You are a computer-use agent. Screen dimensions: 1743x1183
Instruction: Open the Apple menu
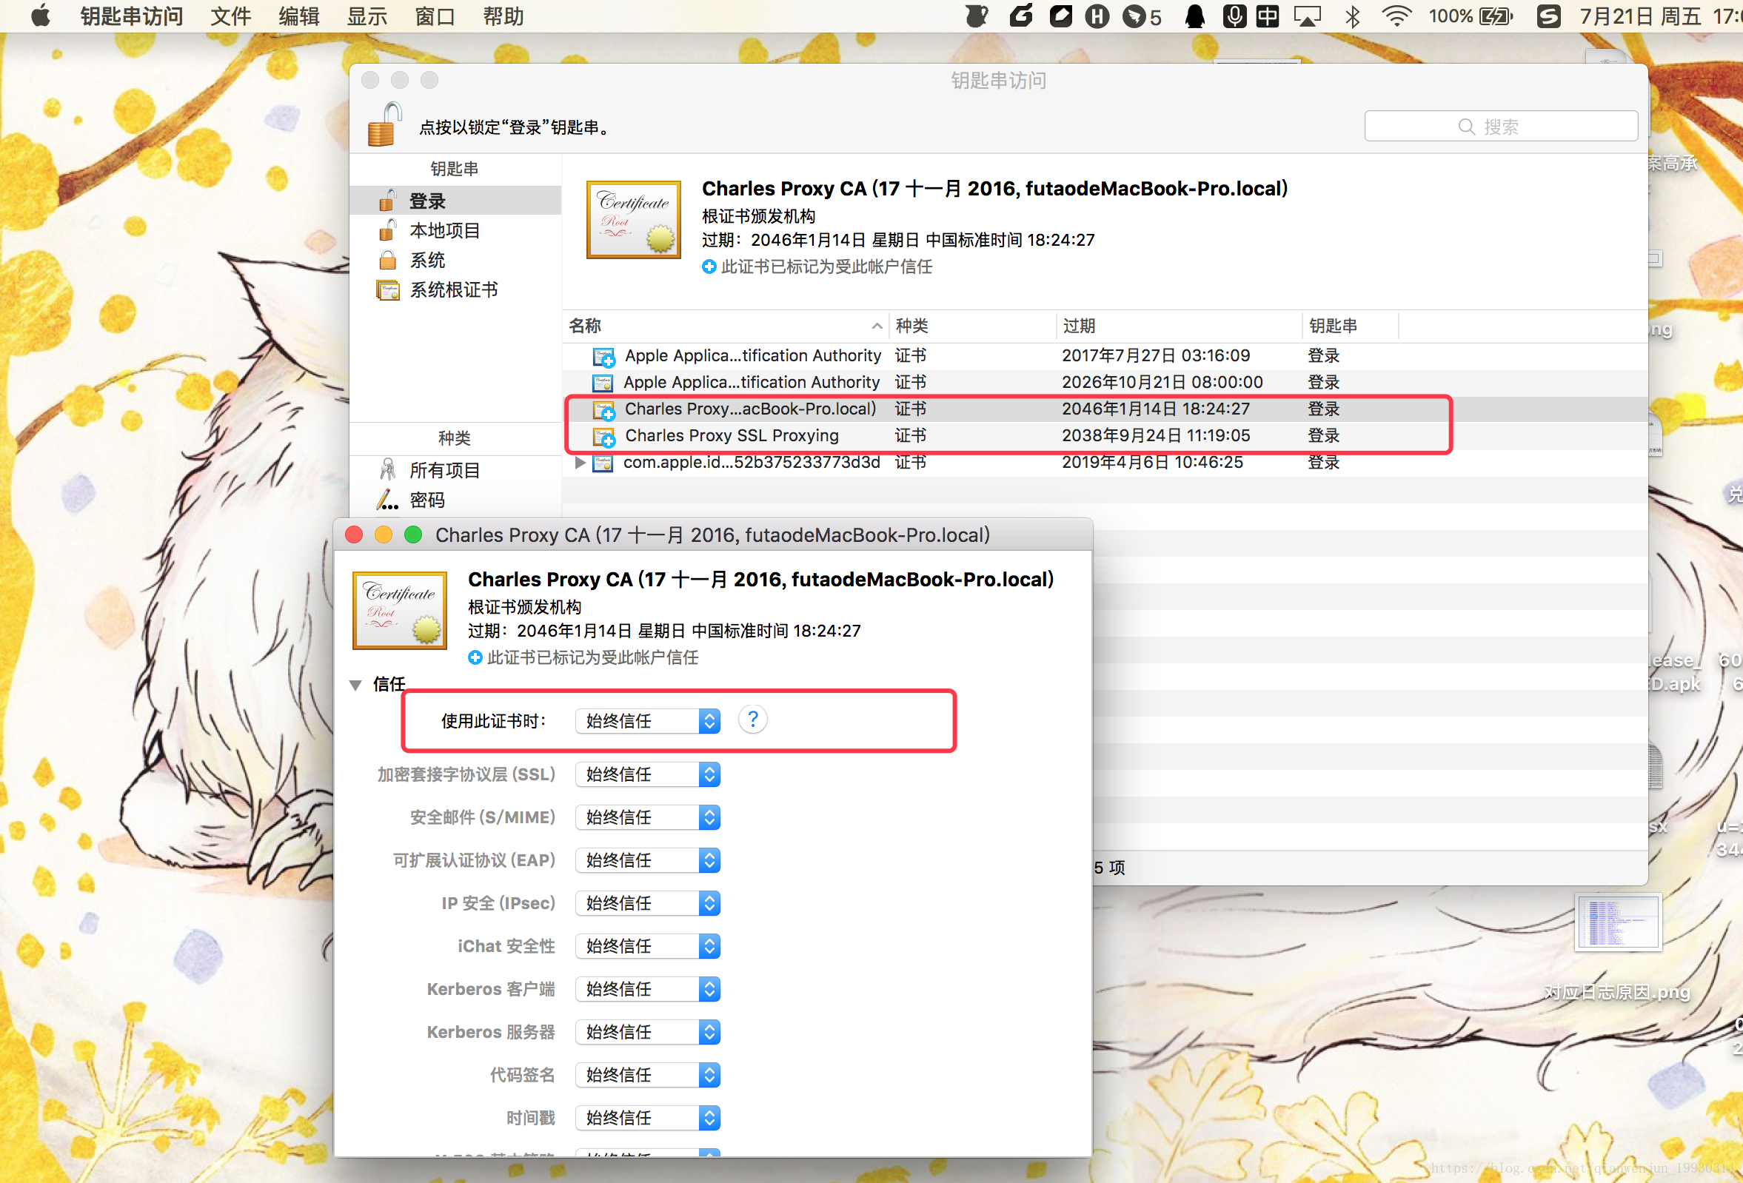[41, 16]
